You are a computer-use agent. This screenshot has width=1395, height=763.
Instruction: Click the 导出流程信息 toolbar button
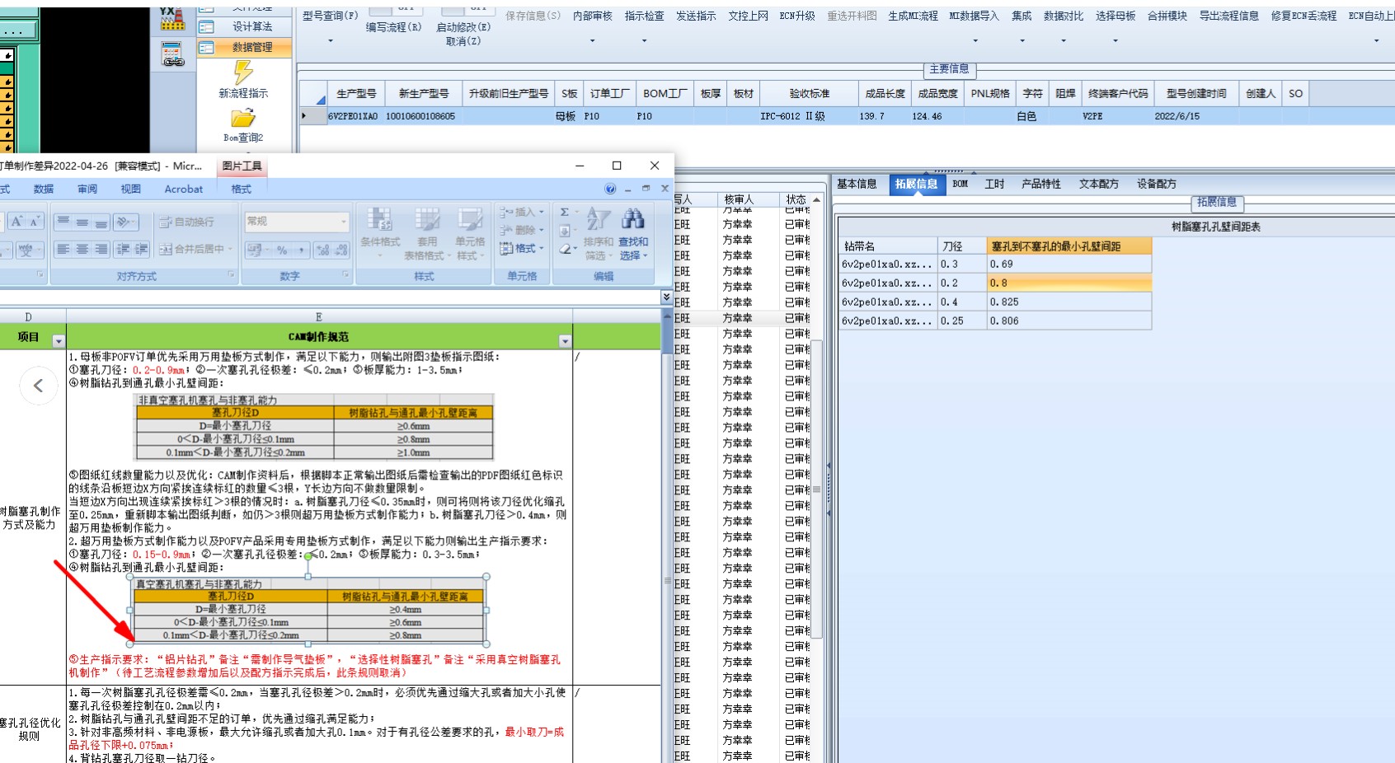pos(1229,16)
